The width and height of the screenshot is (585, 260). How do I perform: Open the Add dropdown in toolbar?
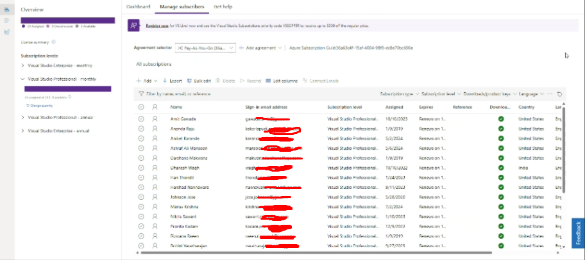(x=147, y=81)
